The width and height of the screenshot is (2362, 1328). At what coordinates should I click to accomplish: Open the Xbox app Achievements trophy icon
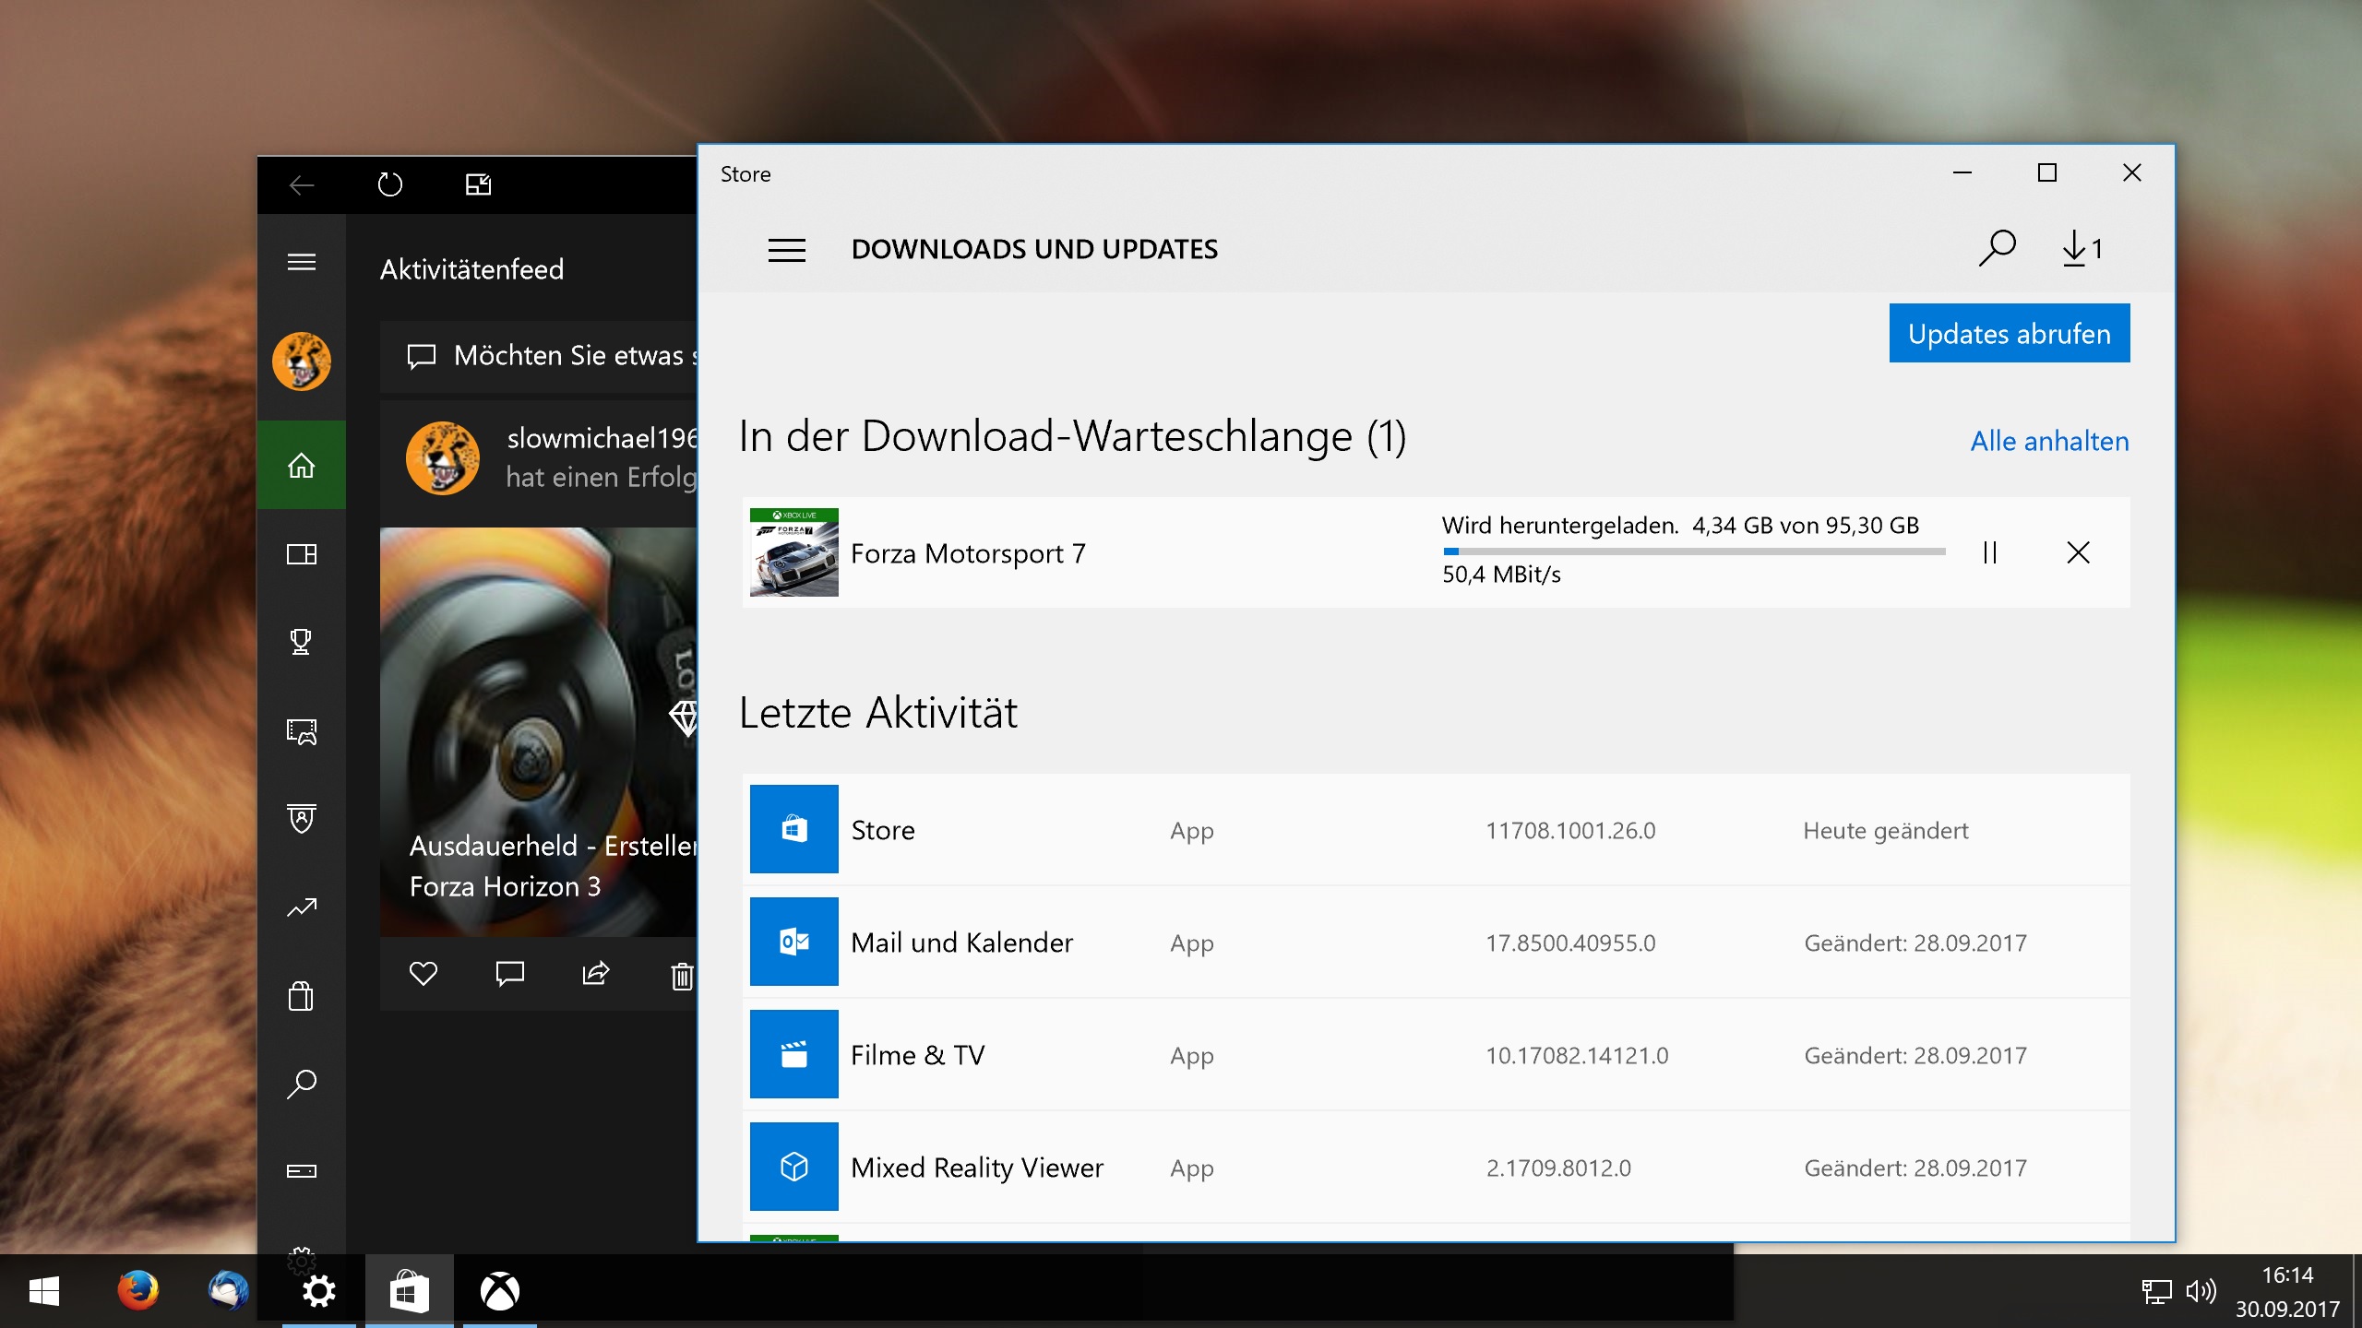301,641
